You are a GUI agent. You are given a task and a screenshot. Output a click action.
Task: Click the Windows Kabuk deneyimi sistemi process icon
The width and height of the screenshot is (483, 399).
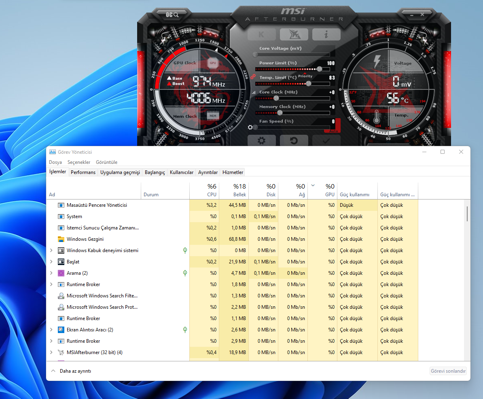61,250
